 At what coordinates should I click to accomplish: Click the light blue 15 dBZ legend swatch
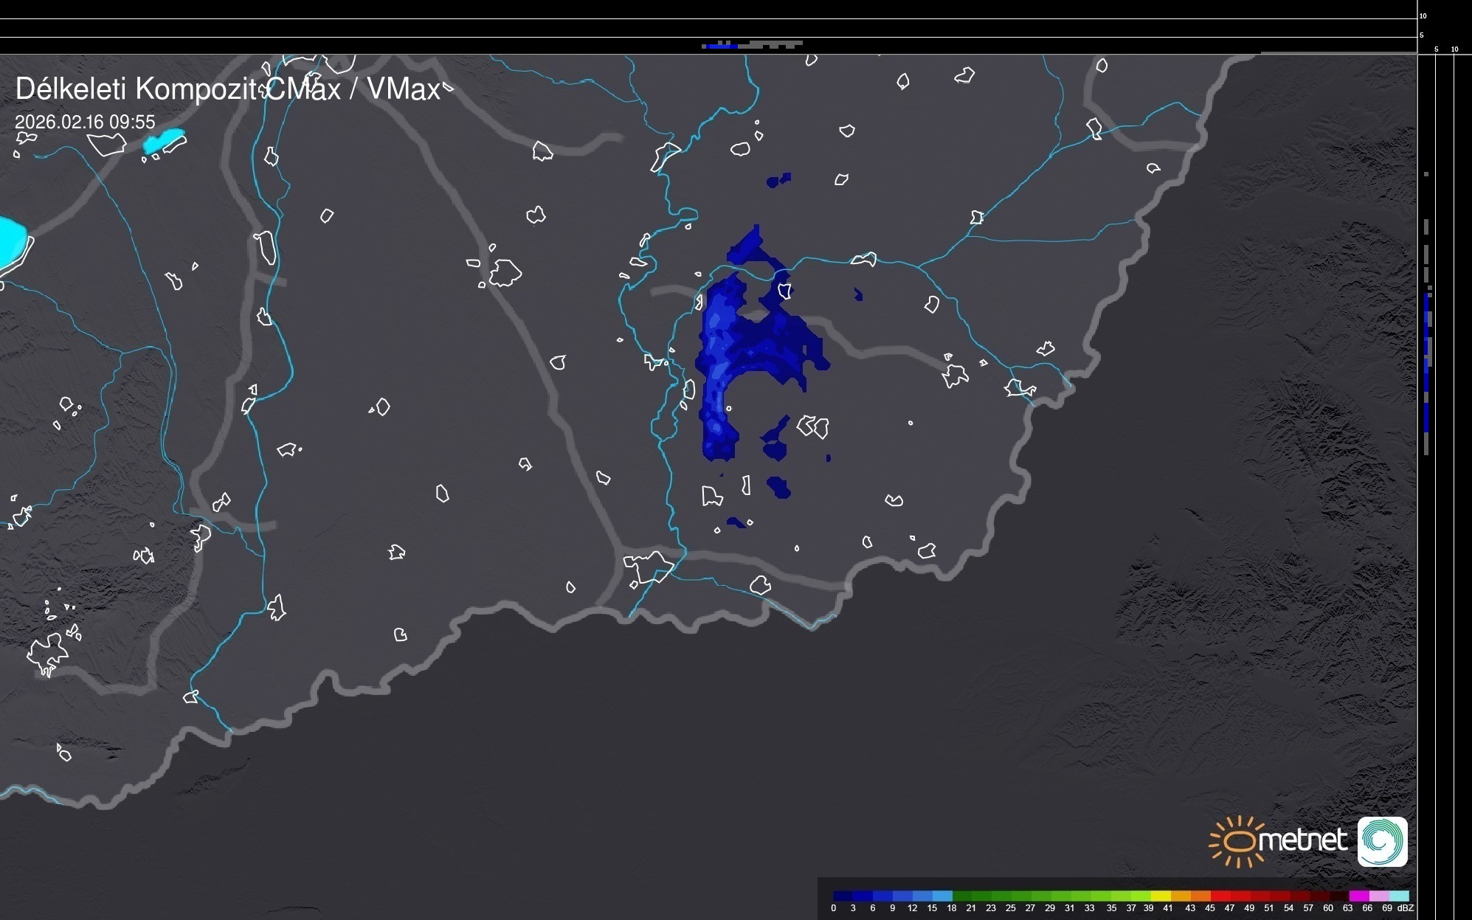(x=942, y=896)
